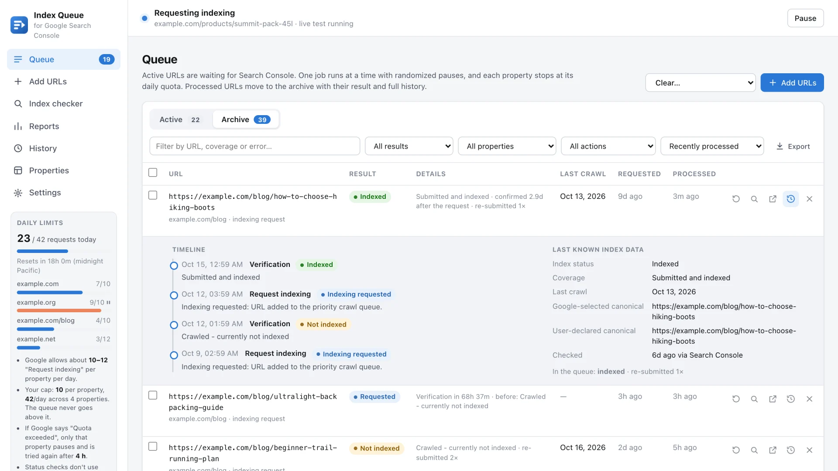Viewport: 838px width, 471px height.
Task: Click the Index Queue app logo
Action: 19,25
